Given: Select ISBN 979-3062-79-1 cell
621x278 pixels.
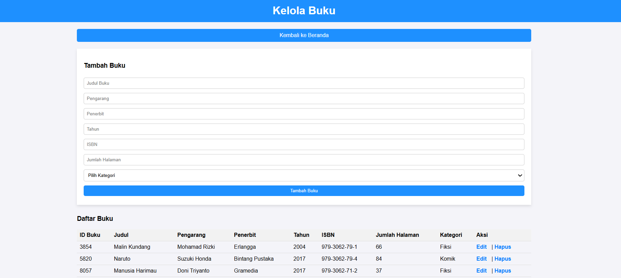Looking at the screenshot, I should coord(339,247).
